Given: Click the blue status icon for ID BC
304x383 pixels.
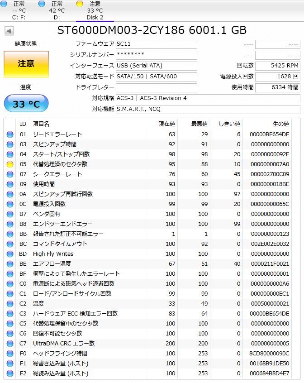Looking at the screenshot, I should (10, 244).
